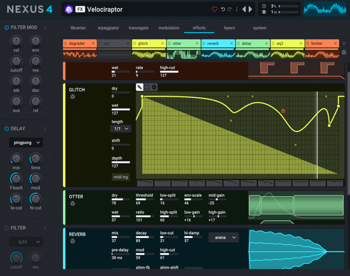Switch to the layers tab
350x276 pixels.
[x=229, y=28]
